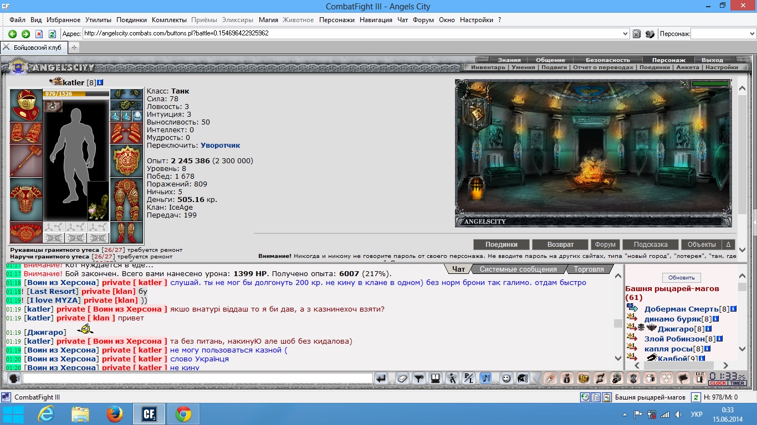Screen dimensions: 757x425
Task: Open the Персонаж combo box
Action: 723,34
